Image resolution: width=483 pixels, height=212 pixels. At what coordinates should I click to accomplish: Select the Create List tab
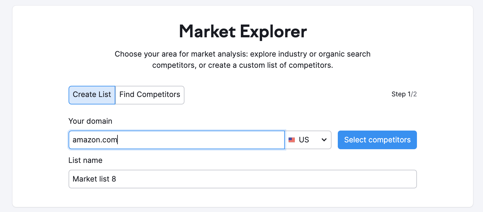[x=92, y=94]
